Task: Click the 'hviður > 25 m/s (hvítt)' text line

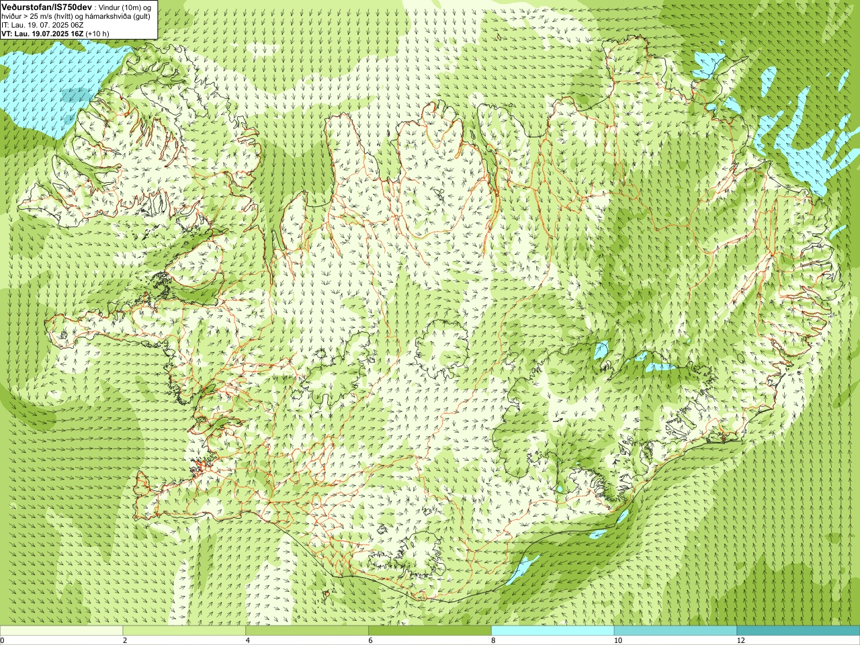Action: (77, 16)
